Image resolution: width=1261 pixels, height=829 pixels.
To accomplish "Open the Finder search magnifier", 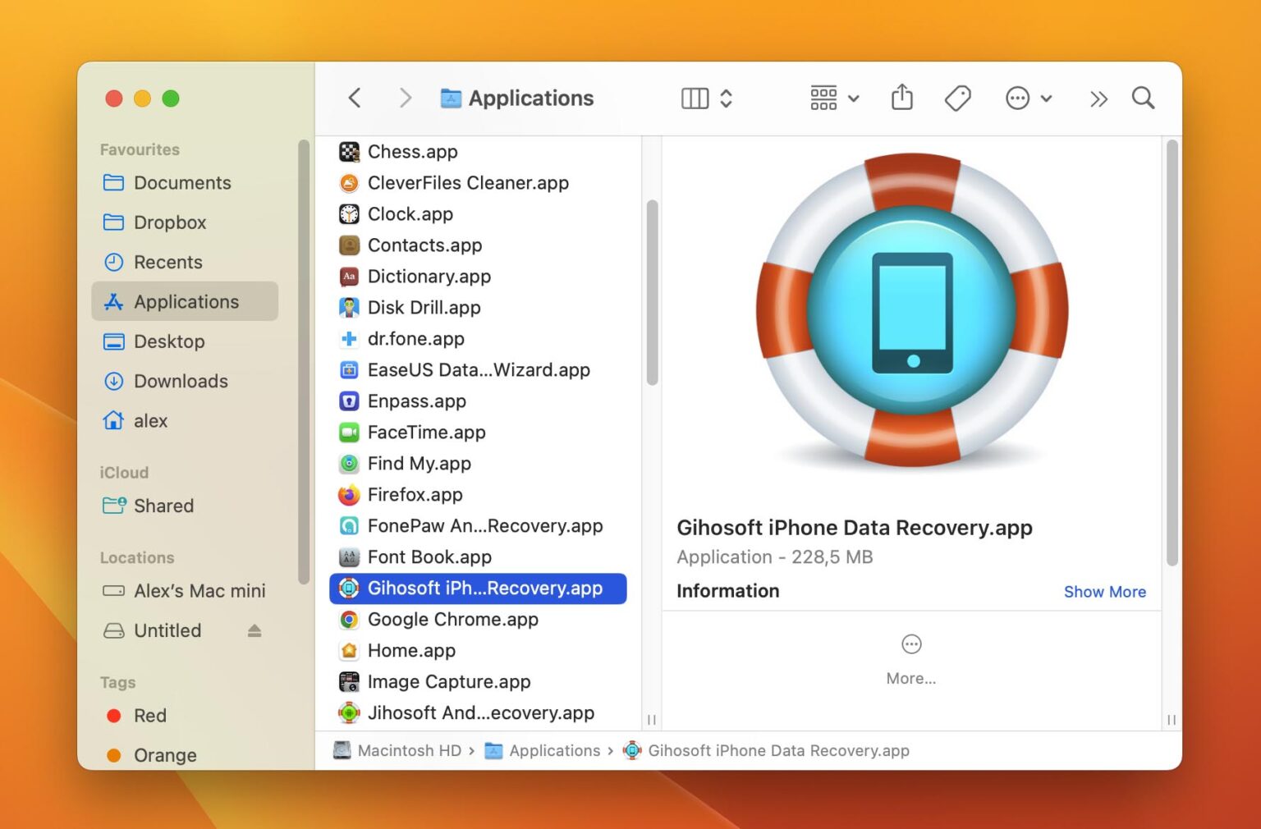I will (x=1143, y=98).
